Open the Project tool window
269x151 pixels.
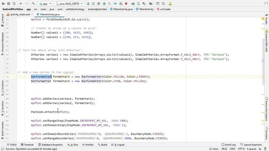(x=3, y=20)
